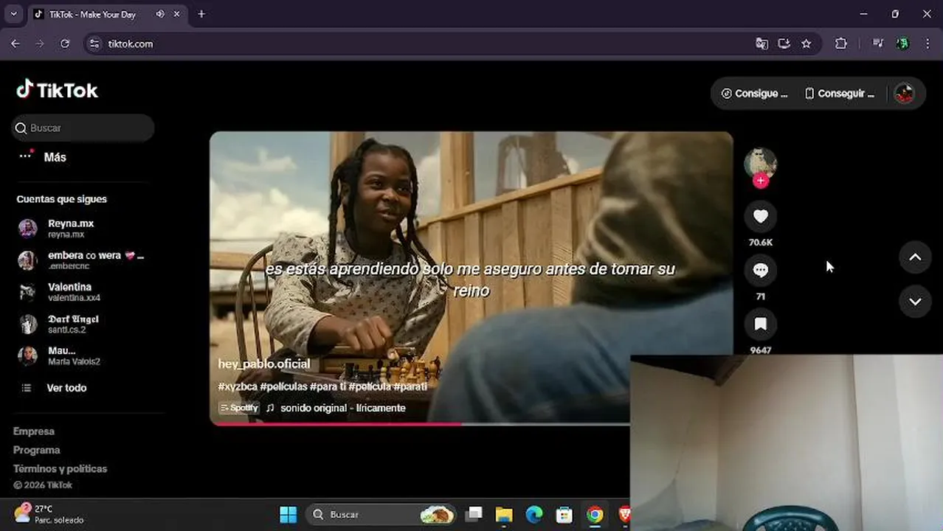Open the video creator's profile avatar

click(x=760, y=163)
